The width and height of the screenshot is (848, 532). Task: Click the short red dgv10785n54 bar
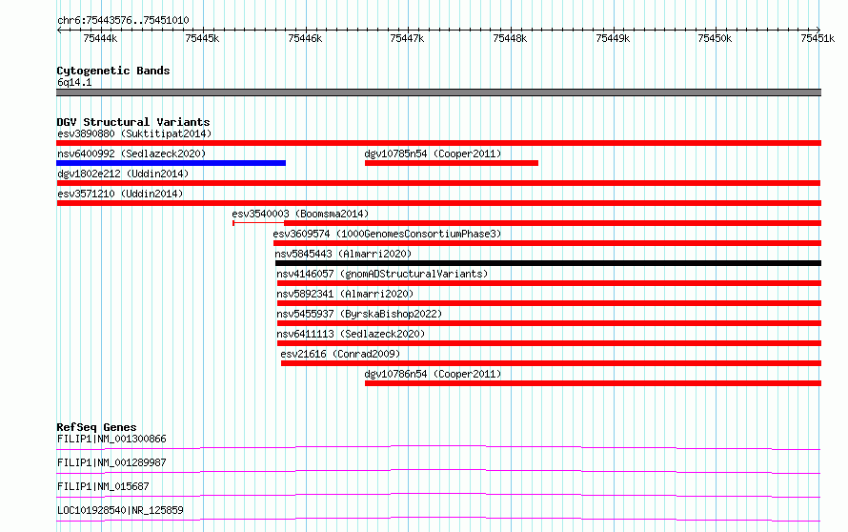coord(452,163)
